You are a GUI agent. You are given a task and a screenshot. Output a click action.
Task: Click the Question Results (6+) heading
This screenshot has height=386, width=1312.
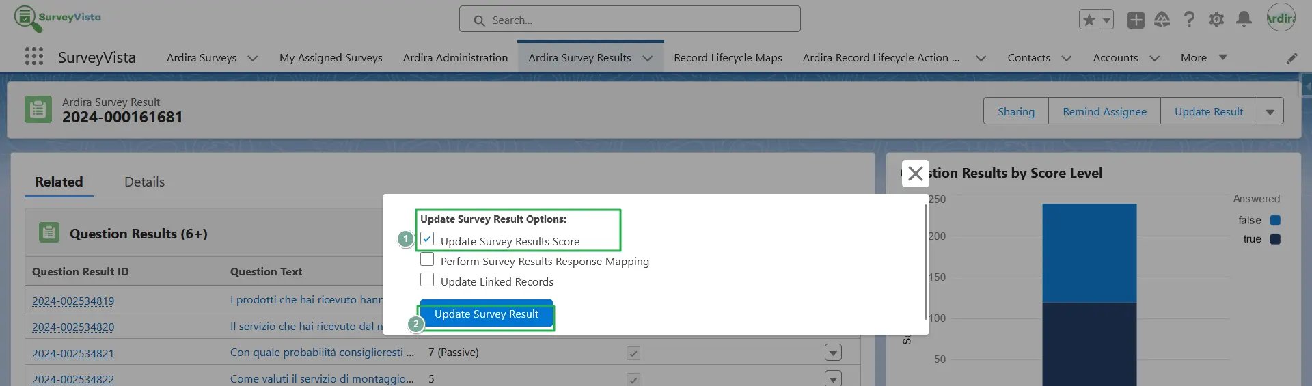coord(139,234)
